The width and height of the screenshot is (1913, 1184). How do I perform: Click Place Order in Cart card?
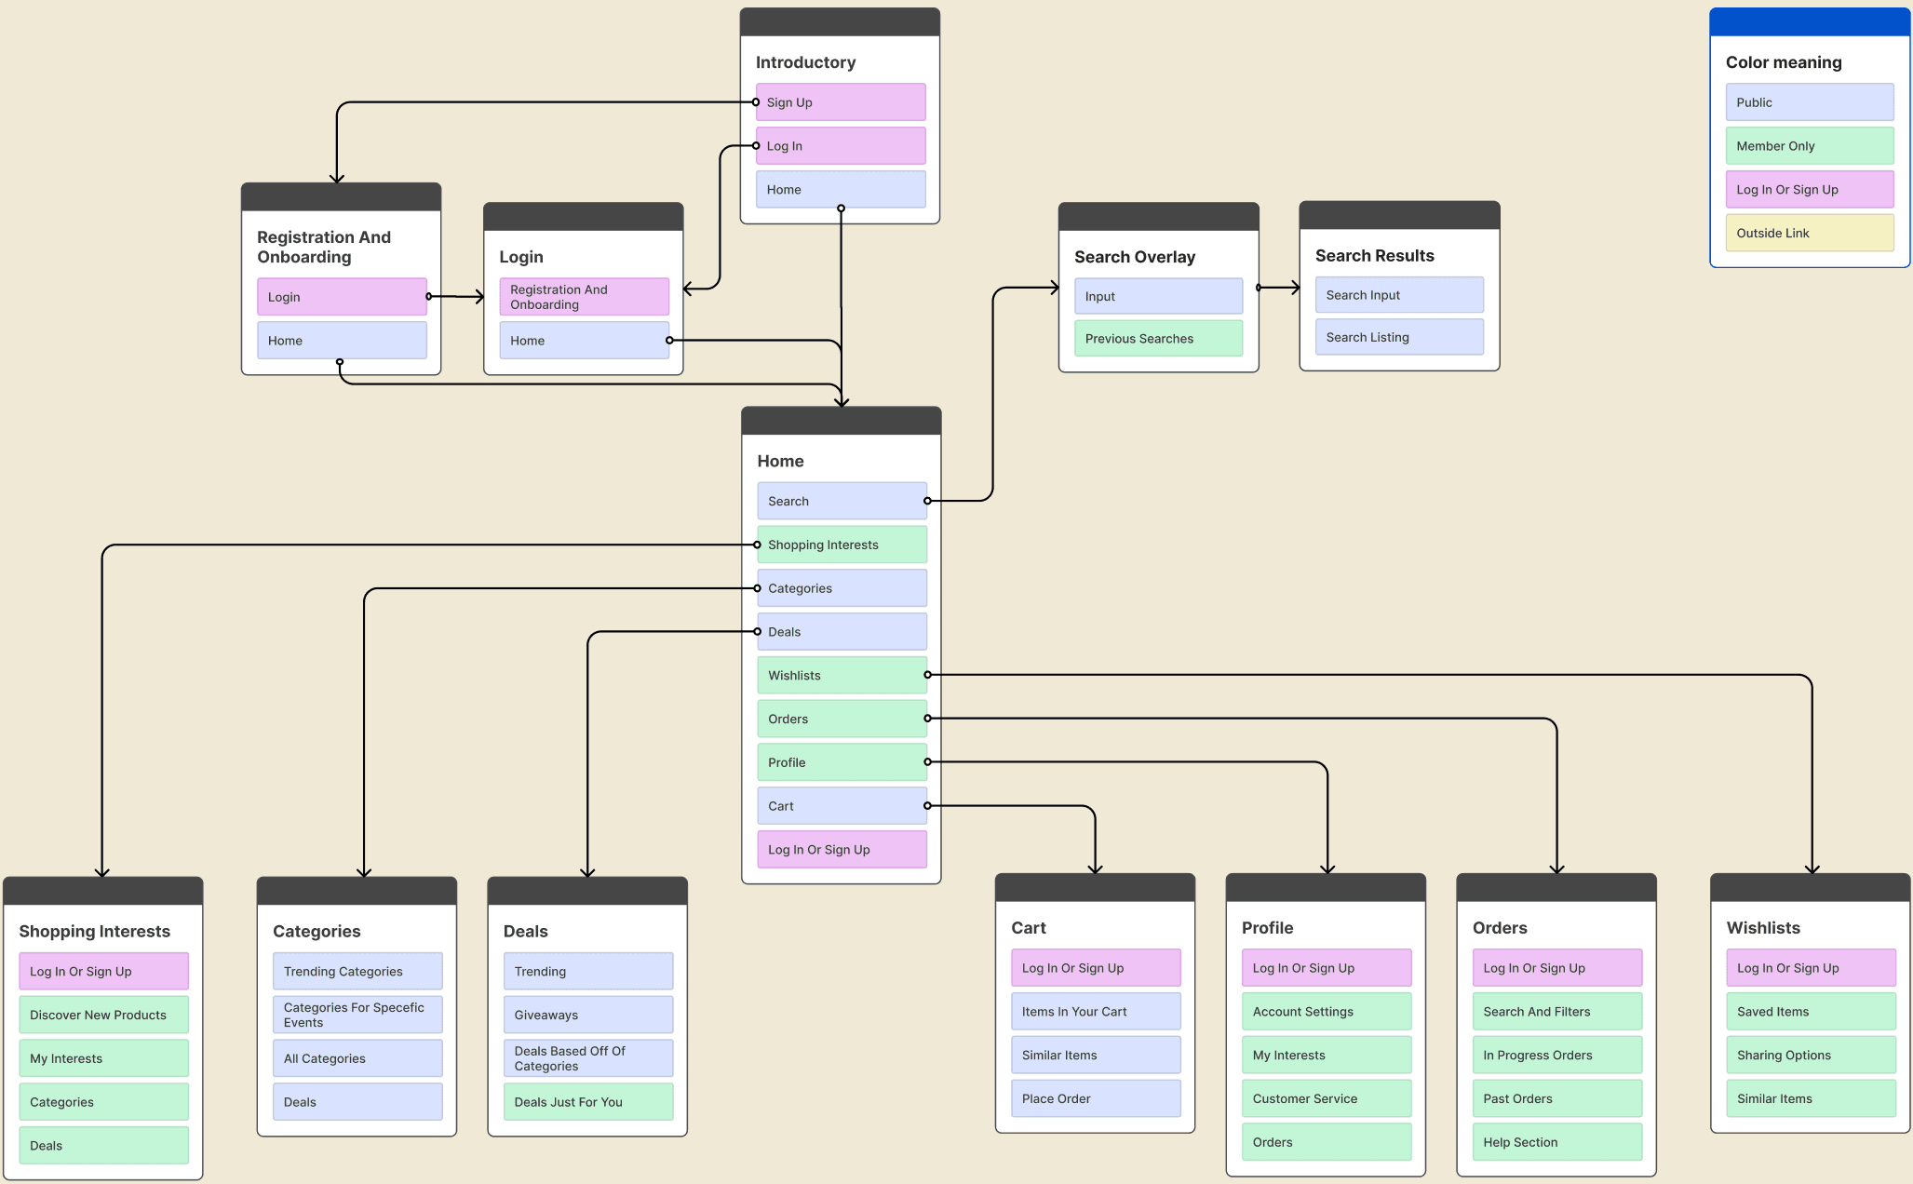click(1095, 1098)
